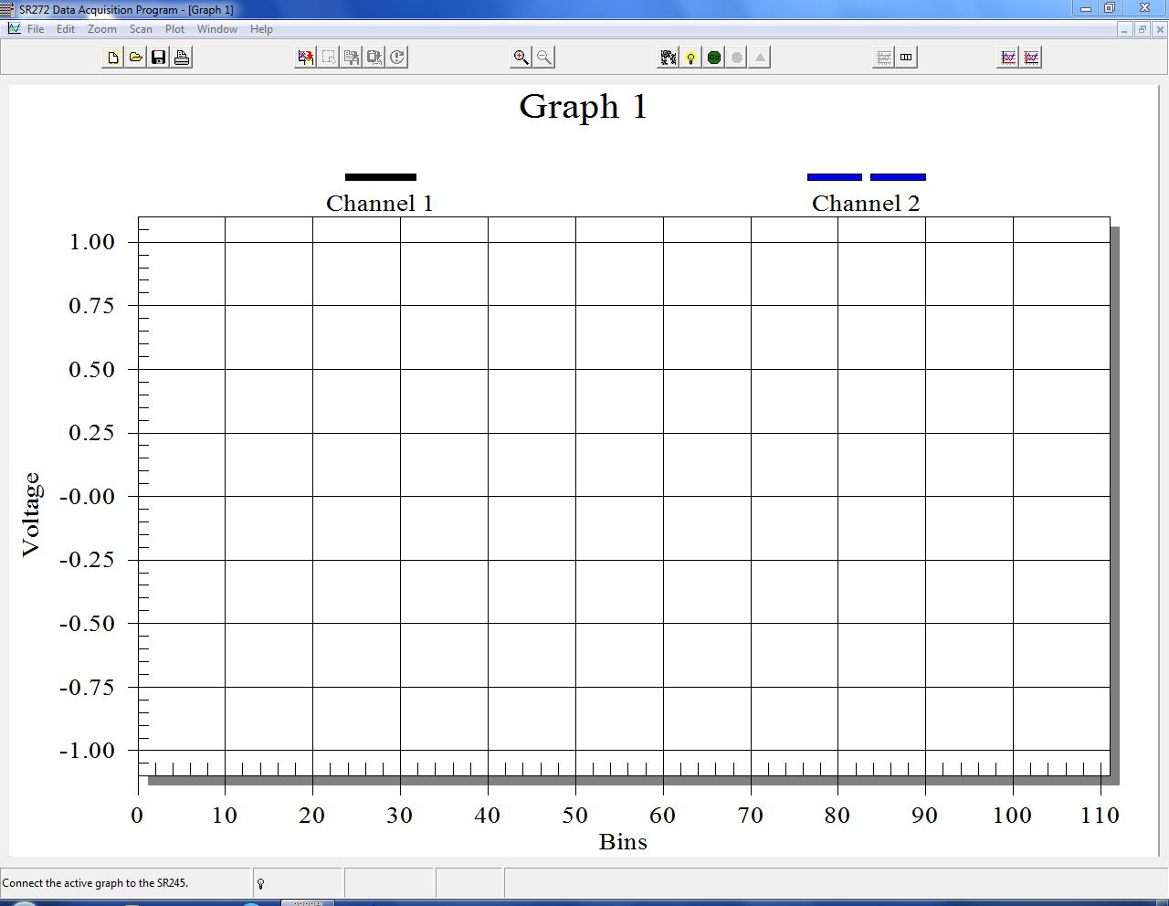1169x906 pixels.
Task: Open the scan setup gears icon
Action: coord(668,57)
